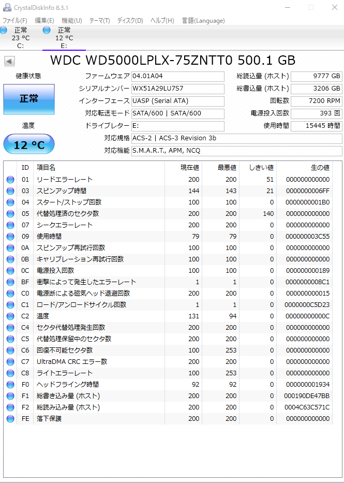Click status orb for row F0 ヘッドフライング時間
The width and height of the screenshot is (344, 483).
(x=10, y=385)
